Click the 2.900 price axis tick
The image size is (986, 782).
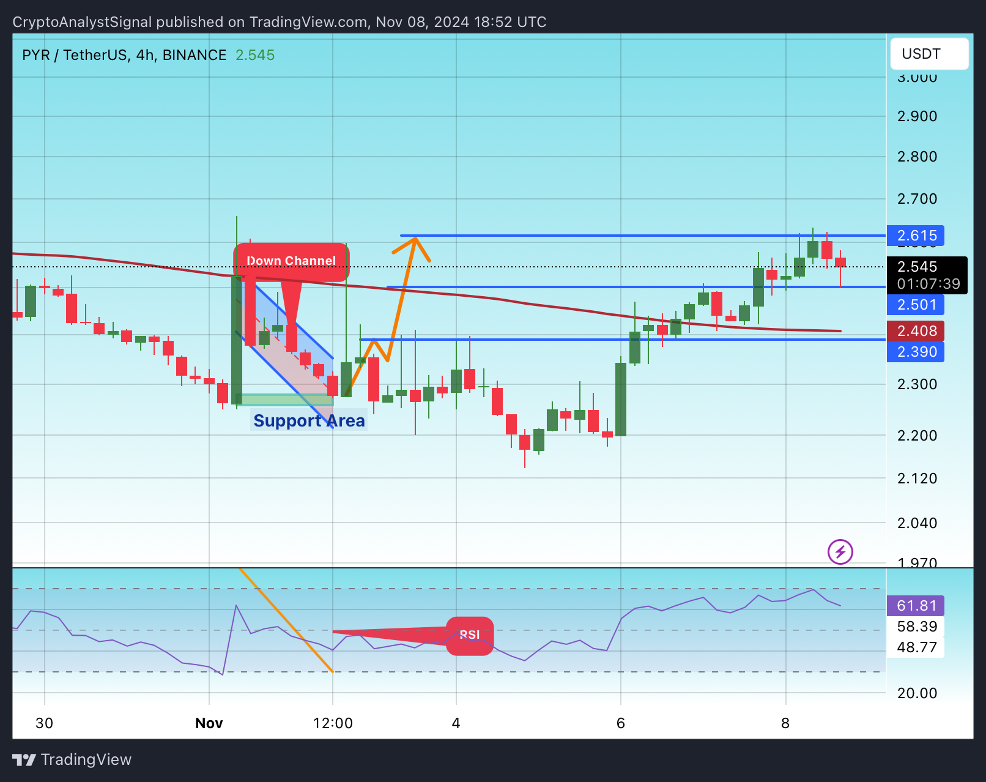click(917, 116)
